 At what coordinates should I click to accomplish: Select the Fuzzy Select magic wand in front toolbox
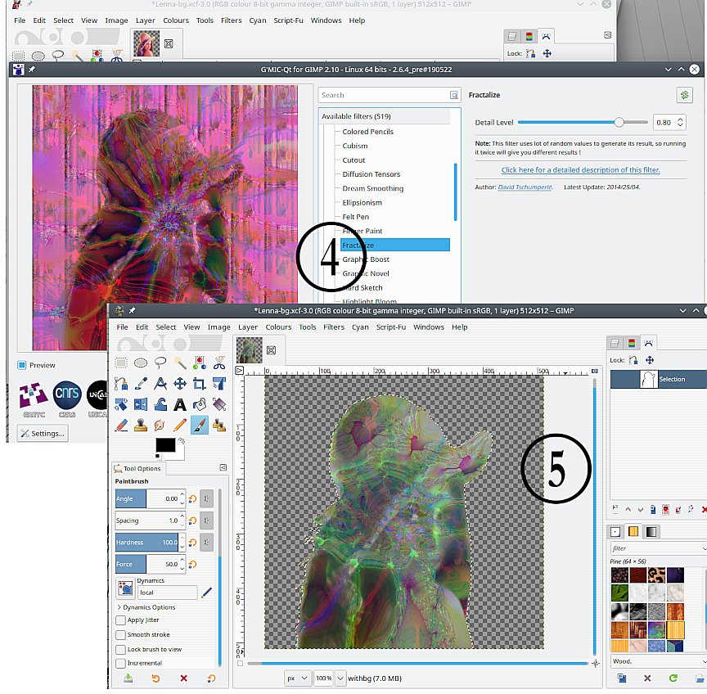pyautogui.click(x=180, y=363)
